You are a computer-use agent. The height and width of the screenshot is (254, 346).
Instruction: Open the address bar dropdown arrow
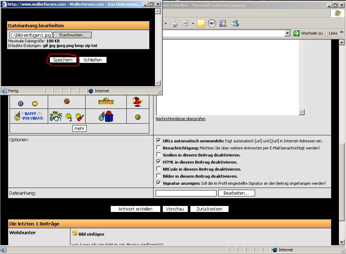(x=287, y=33)
